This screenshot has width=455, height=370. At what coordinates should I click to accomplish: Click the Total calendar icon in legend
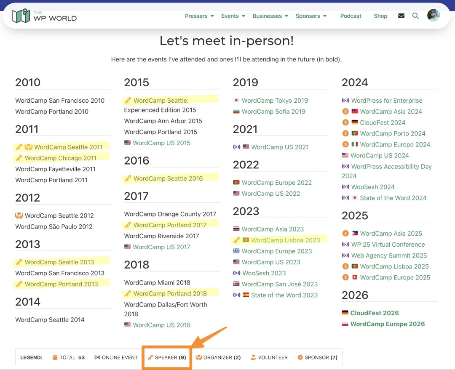[x=55, y=357]
